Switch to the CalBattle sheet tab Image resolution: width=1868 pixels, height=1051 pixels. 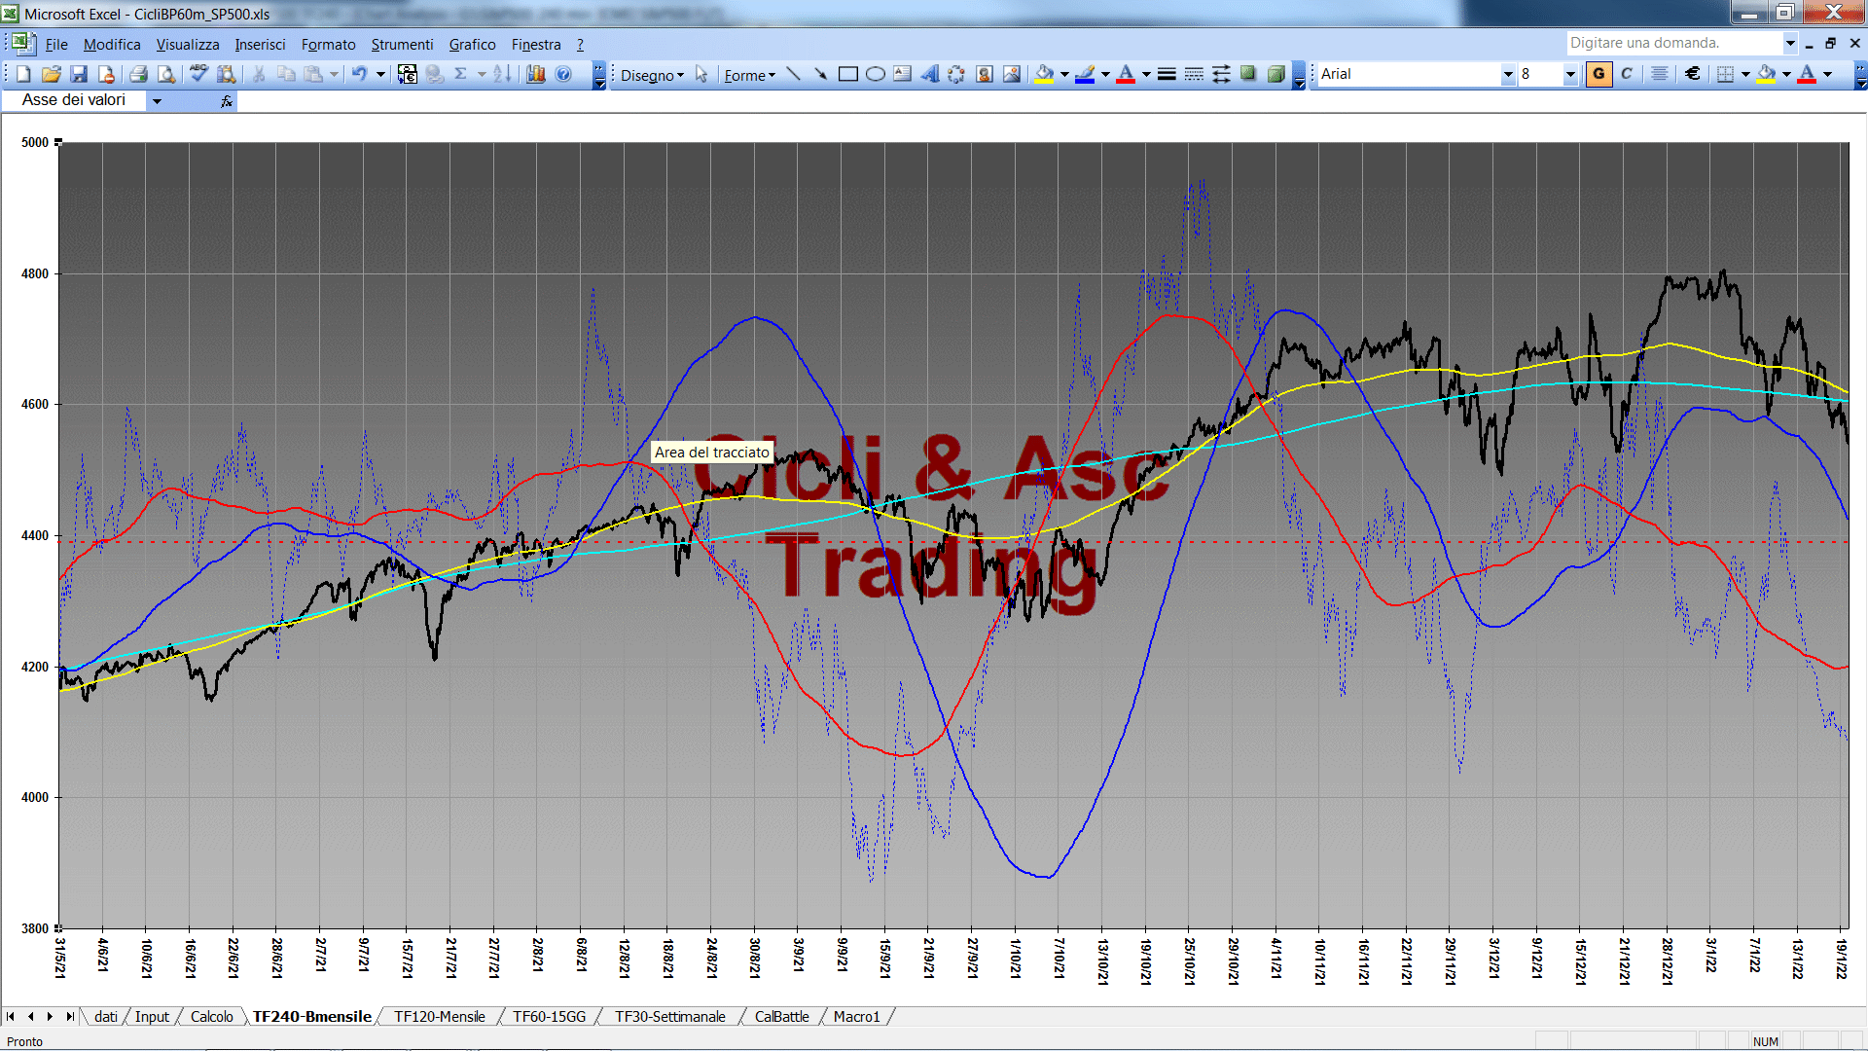coord(781,1017)
